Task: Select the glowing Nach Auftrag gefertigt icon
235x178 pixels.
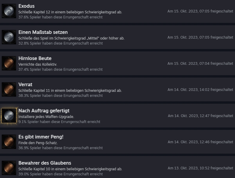Action: [9, 116]
